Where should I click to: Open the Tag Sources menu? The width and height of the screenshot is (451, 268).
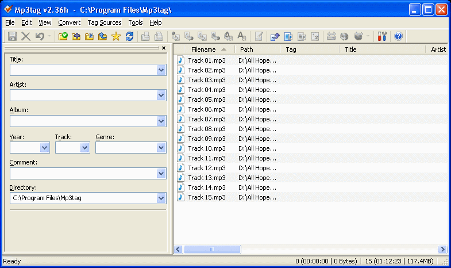(105, 22)
